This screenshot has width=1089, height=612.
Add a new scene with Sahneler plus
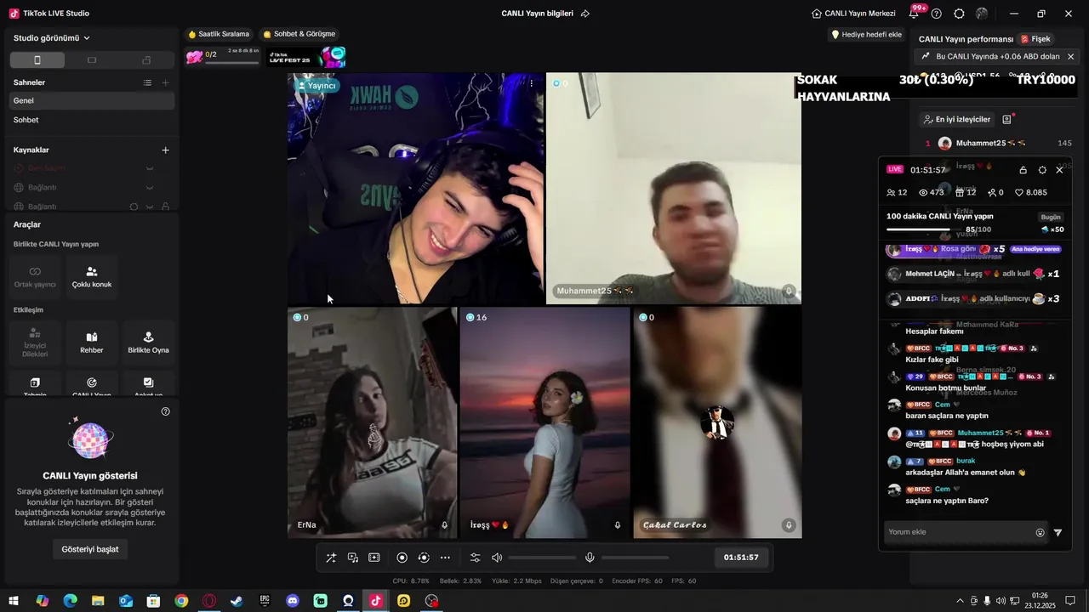click(165, 82)
